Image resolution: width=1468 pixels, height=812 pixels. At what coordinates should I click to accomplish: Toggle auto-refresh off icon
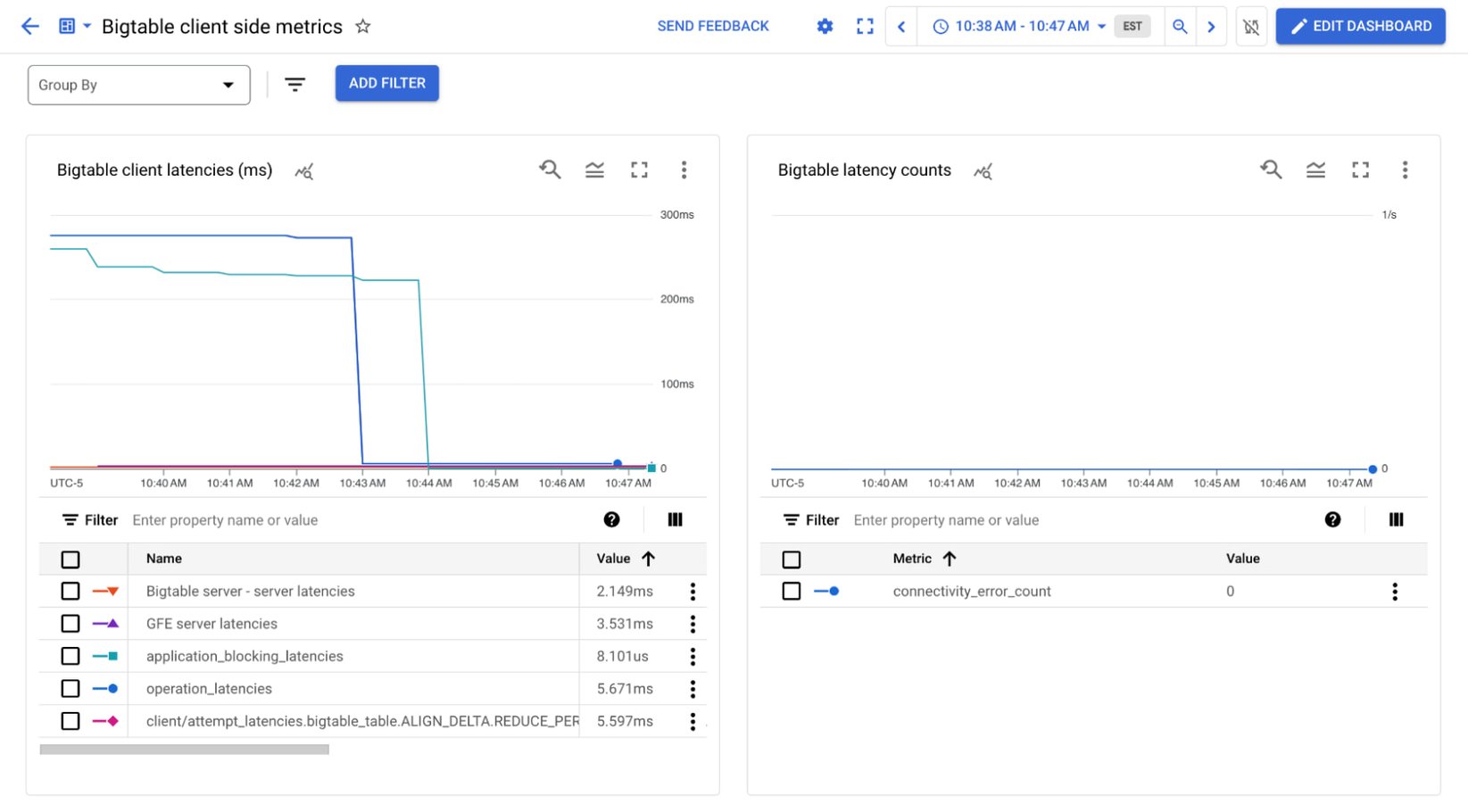1251,27
